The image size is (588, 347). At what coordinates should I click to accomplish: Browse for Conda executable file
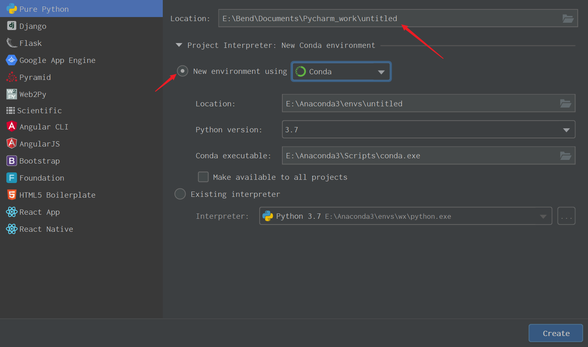[x=565, y=155]
